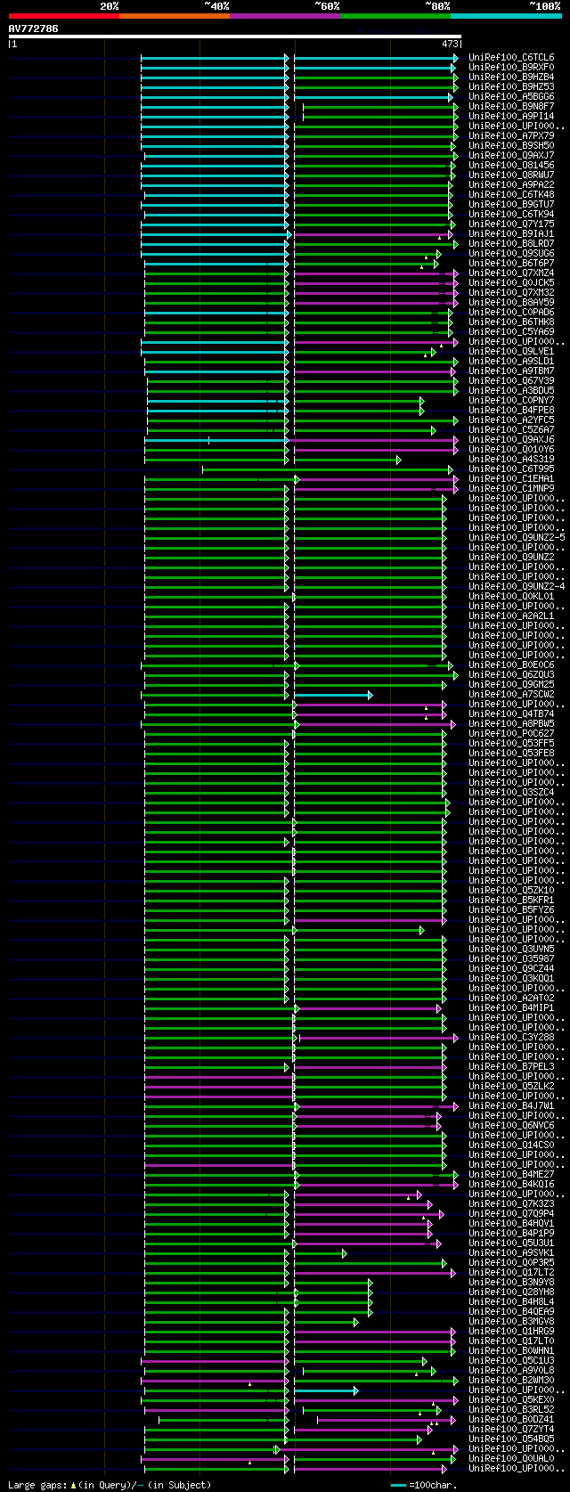Select the UniRef100_Q9UNZ2-5 label
This screenshot has height=1492, width=570.
(517, 538)
